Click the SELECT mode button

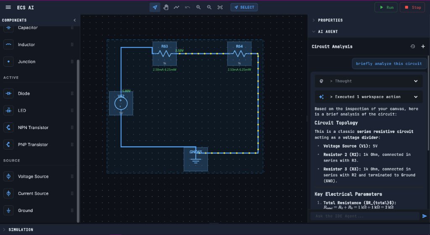[x=244, y=8]
